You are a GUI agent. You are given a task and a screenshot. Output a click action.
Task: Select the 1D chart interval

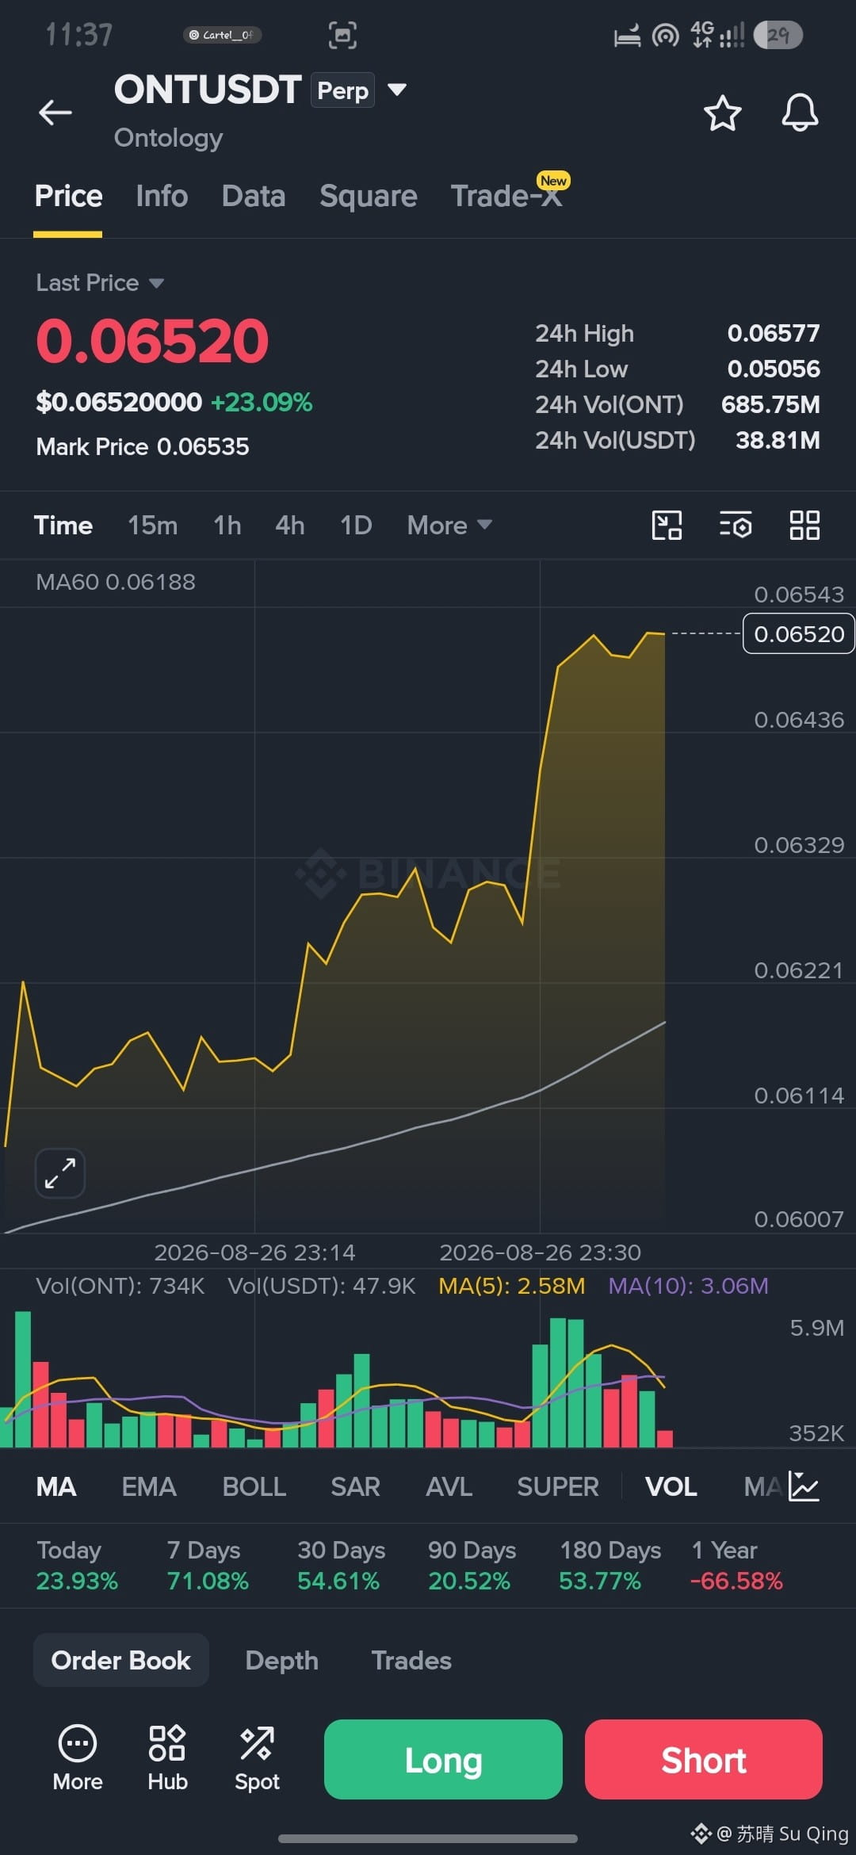coord(356,525)
